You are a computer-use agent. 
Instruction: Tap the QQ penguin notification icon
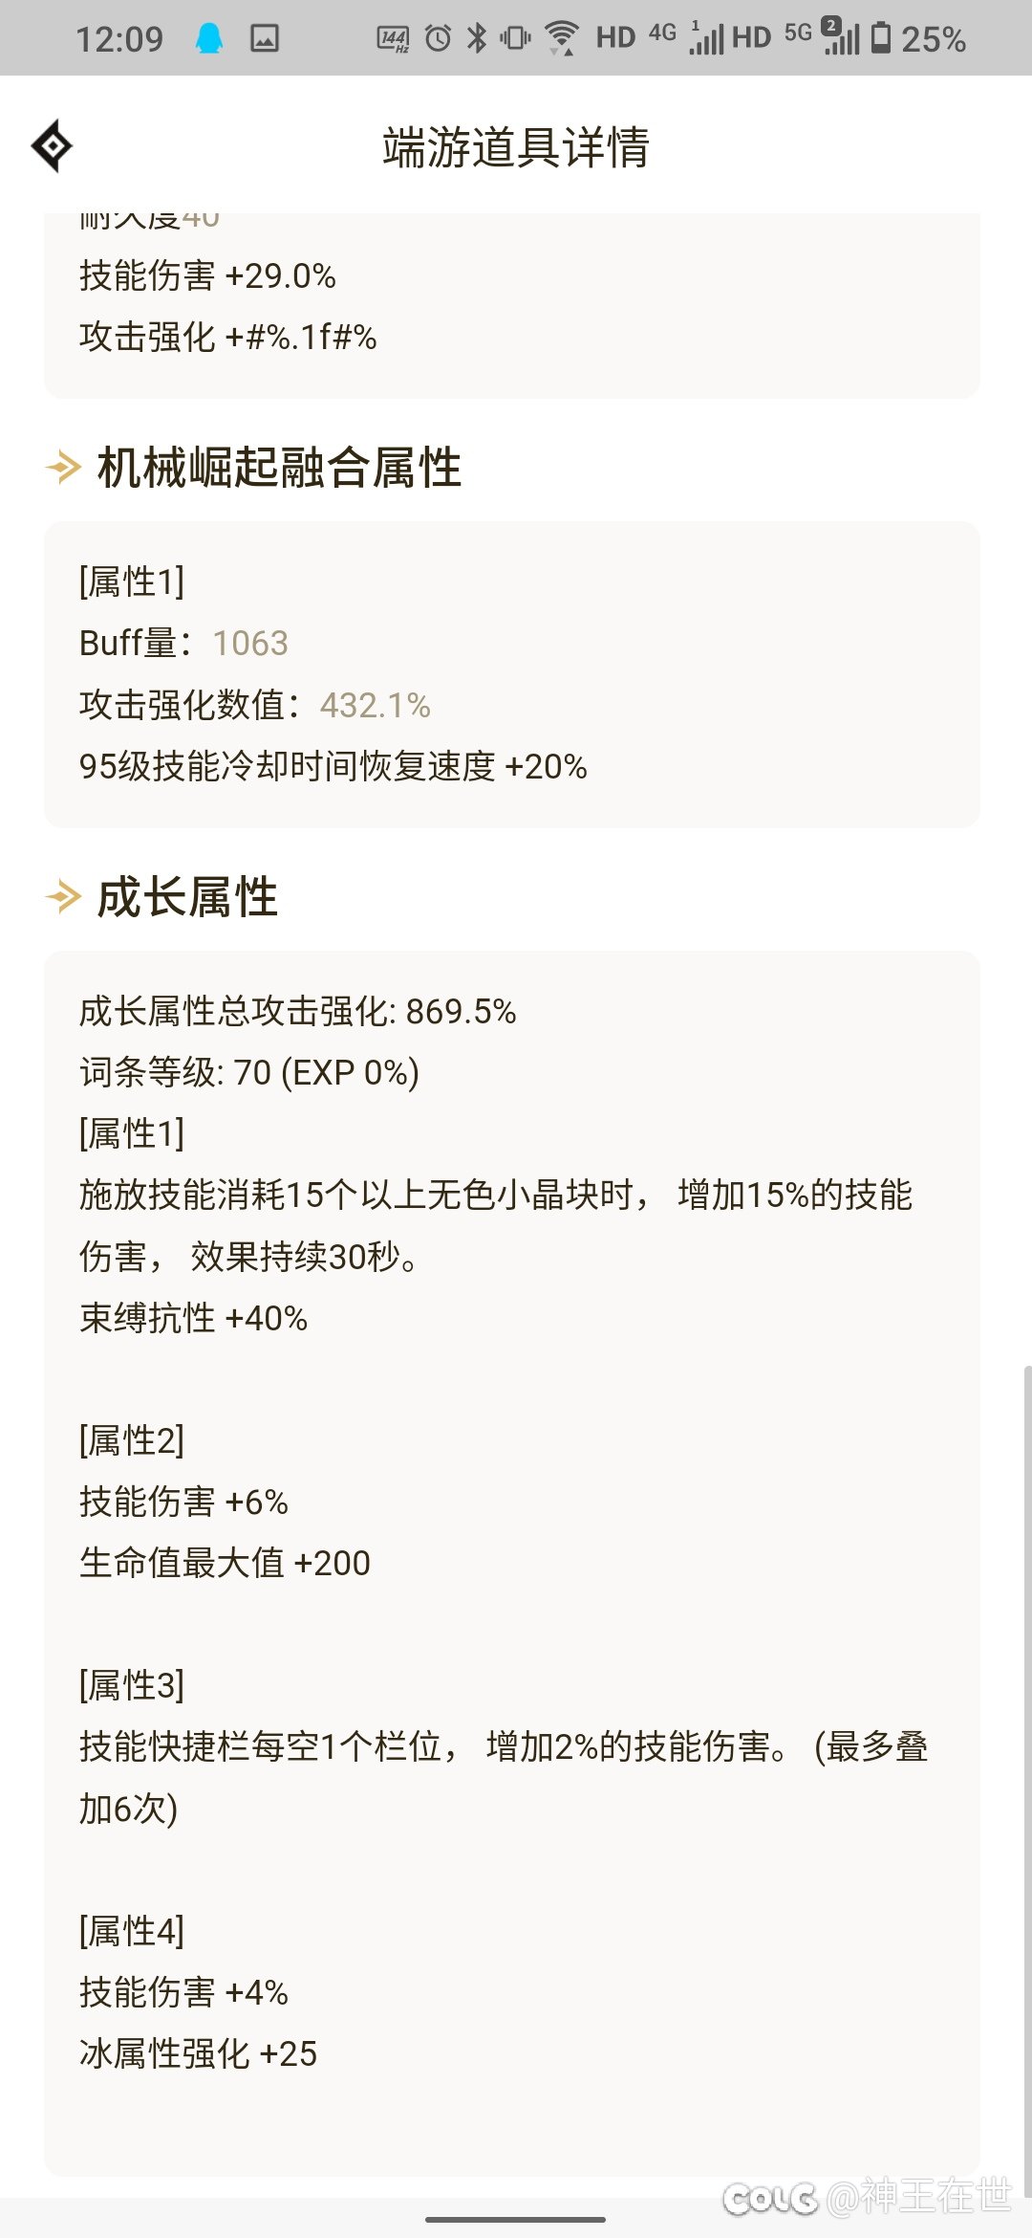pos(209,38)
